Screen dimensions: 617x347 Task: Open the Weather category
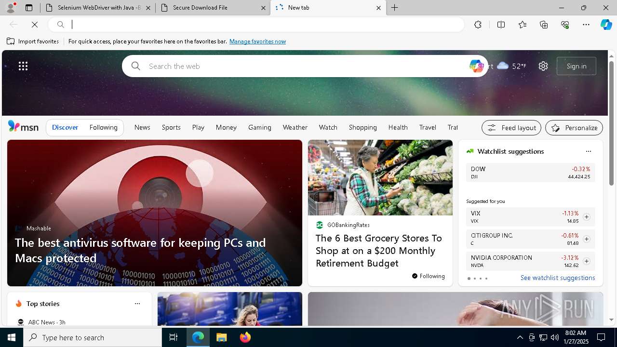click(295, 127)
